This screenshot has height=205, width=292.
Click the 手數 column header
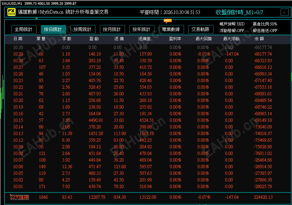(x=67, y=39)
